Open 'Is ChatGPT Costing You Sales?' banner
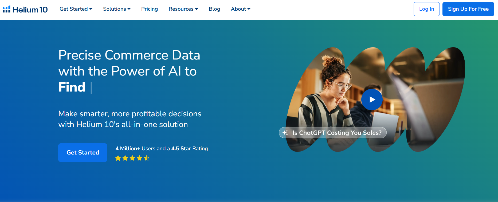This screenshot has height=202, width=498. point(332,133)
